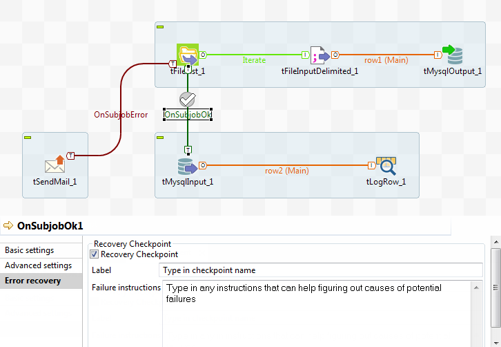Select the tMysqlOutput_1 database icon
This screenshot has height=347, width=501.
point(452,55)
